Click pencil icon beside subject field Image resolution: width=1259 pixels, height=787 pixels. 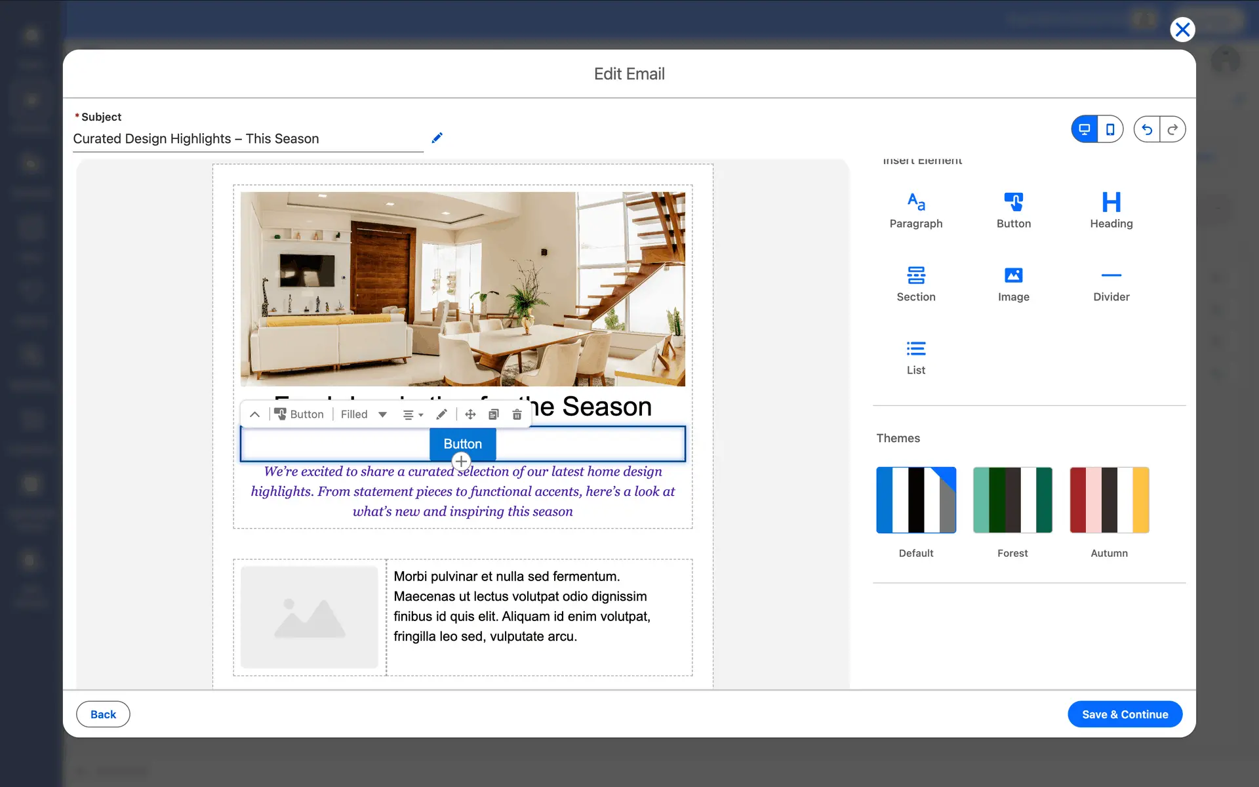tap(437, 138)
